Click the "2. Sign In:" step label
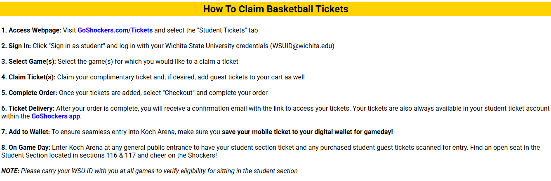Image resolution: width=551 pixels, height=181 pixels. pos(16,46)
